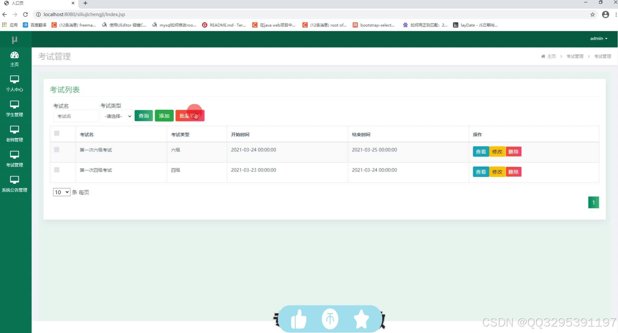The height and width of the screenshot is (333, 618).
Task: Click the red 批量删除 button
Action: [190, 116]
